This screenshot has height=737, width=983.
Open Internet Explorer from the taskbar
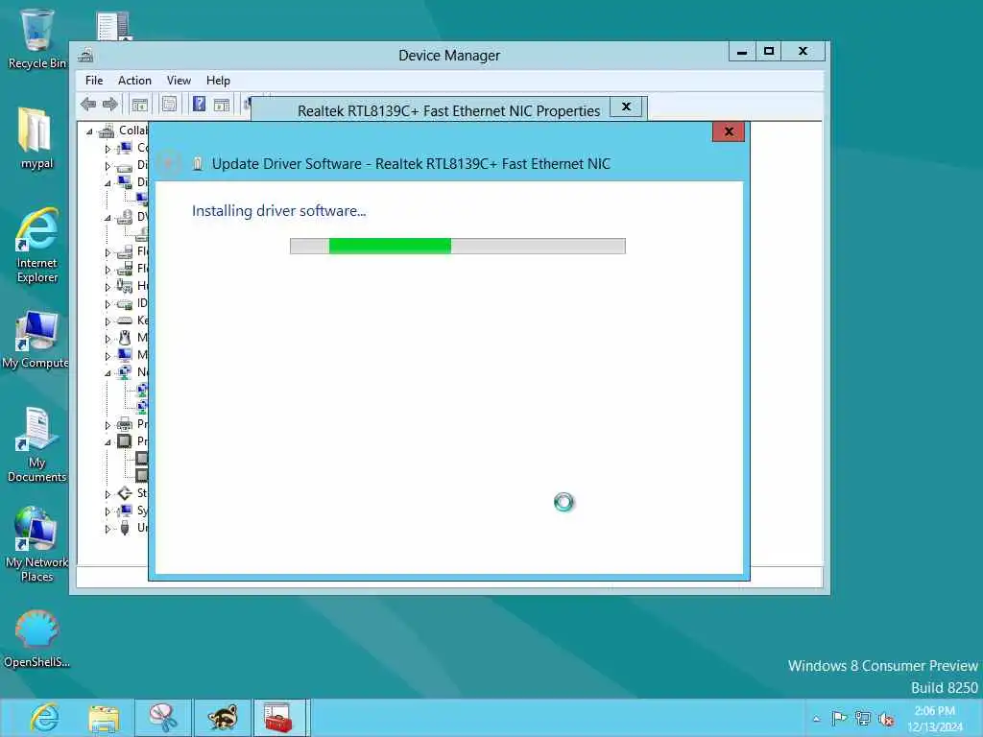[44, 718]
